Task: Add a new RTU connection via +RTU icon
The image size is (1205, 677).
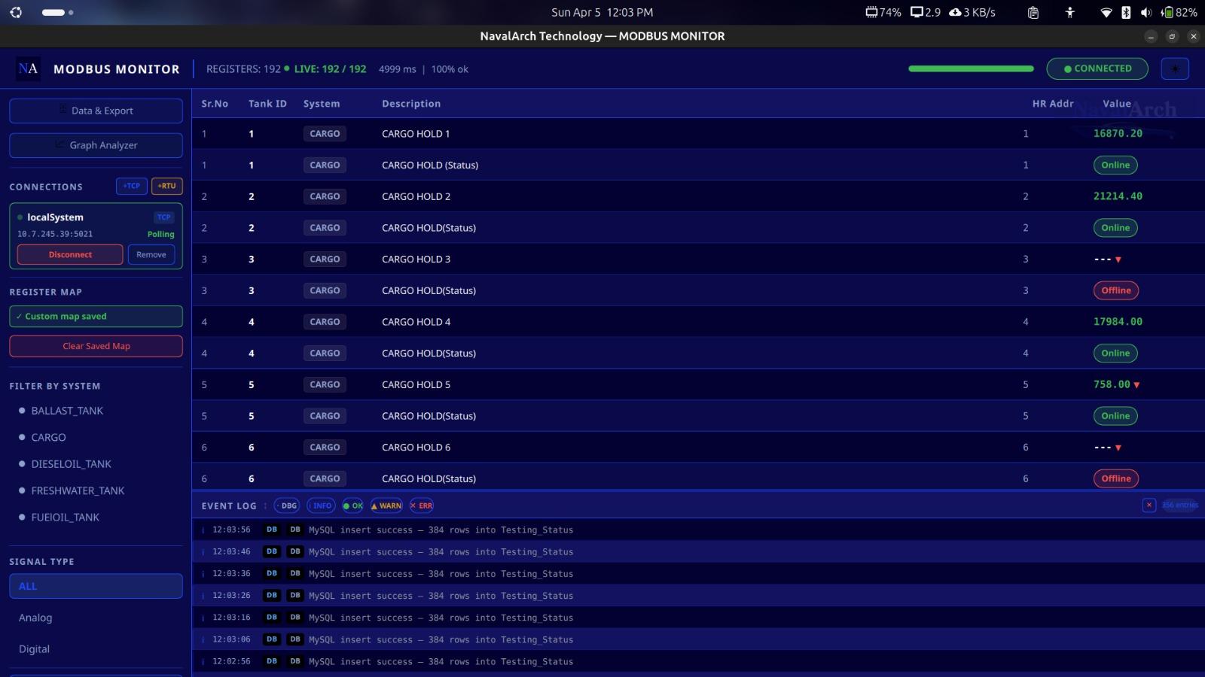Action: [166, 186]
